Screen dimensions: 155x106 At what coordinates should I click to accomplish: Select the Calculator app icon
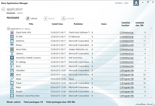pos(12,70)
